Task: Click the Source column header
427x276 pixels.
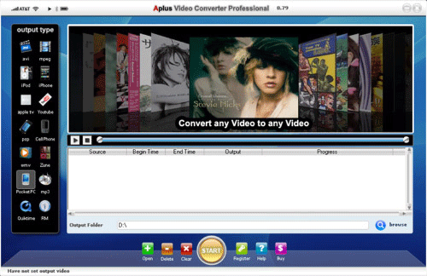Action: pos(97,152)
